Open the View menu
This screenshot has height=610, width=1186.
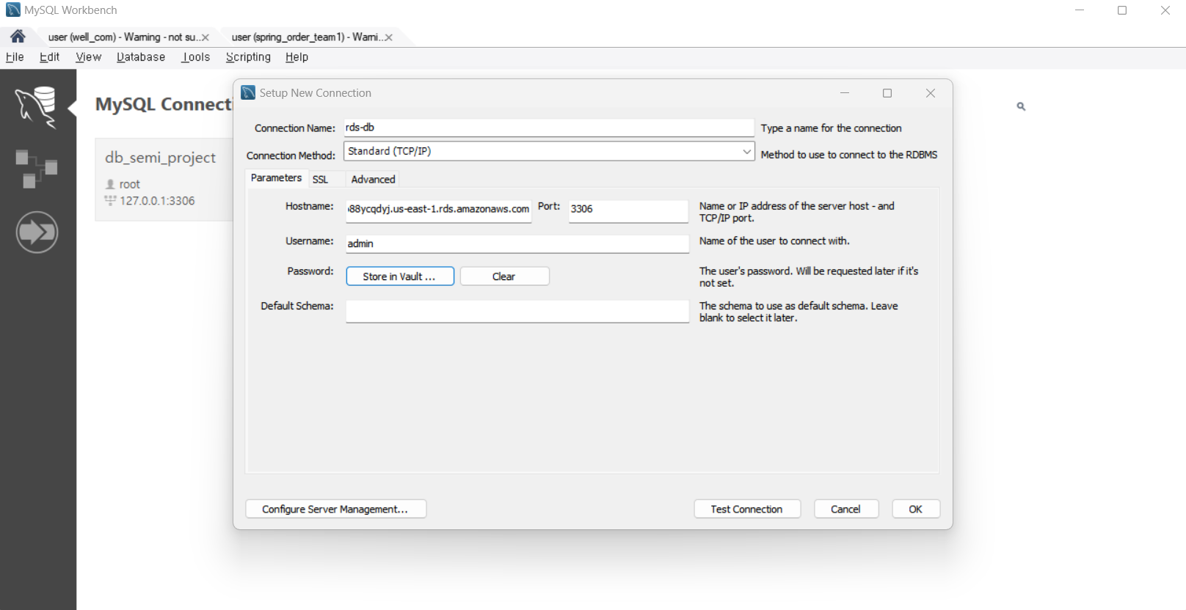point(88,57)
